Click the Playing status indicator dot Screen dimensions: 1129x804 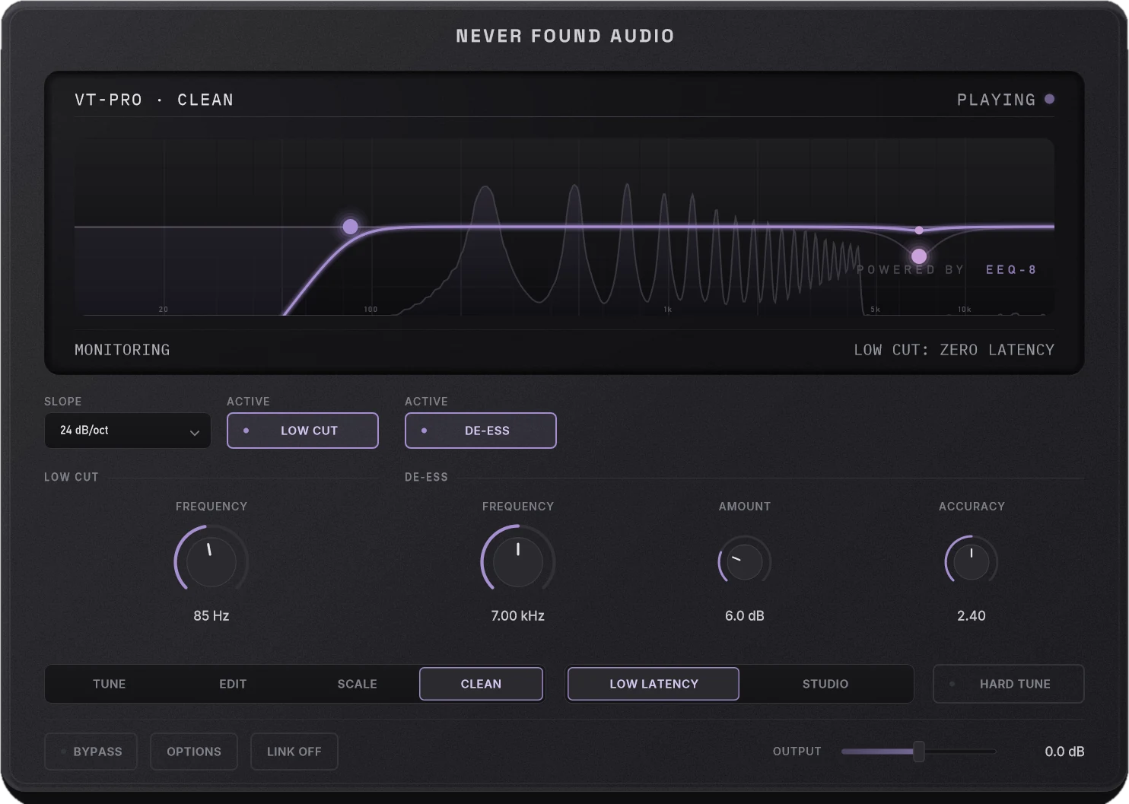1050,99
